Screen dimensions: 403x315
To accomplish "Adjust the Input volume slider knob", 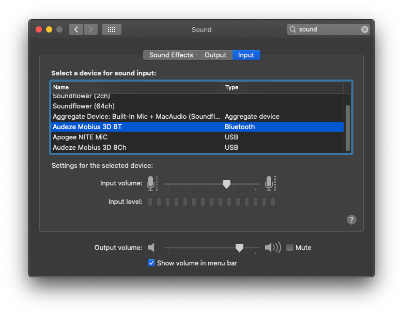I will tap(226, 184).
